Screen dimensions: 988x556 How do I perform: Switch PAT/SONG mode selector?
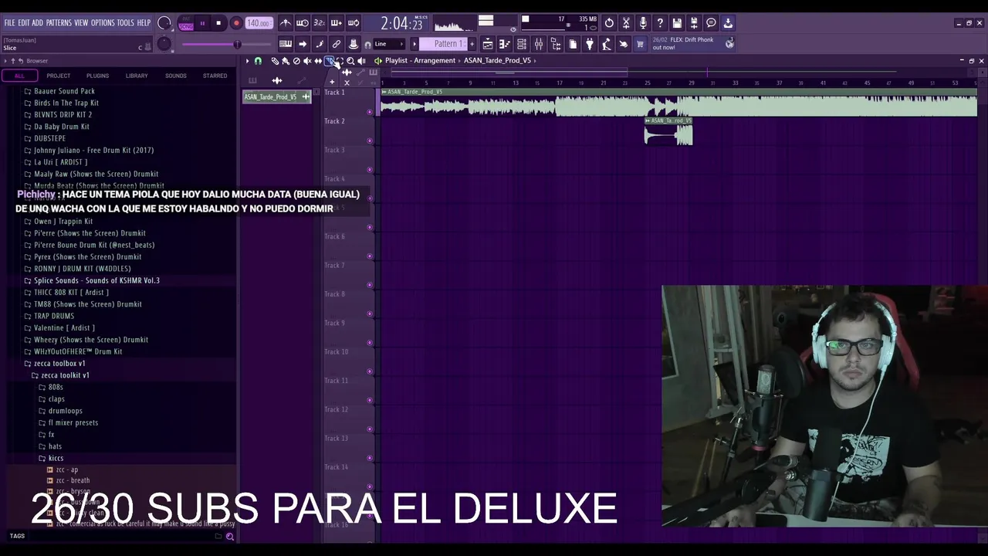point(186,23)
